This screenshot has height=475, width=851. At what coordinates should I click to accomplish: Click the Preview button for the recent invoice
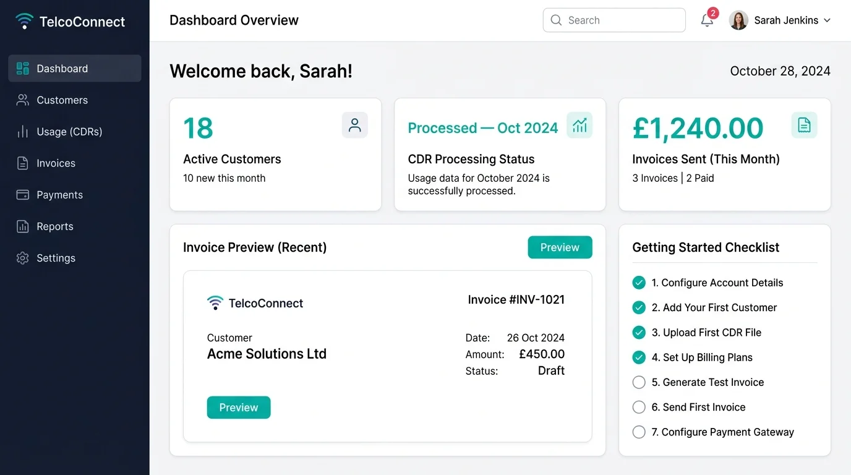coord(560,247)
